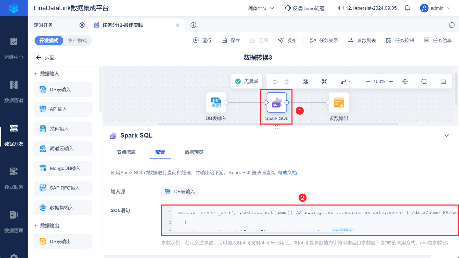Undo the last canvas action
Viewport: 459px width, 258px height.
(275, 82)
